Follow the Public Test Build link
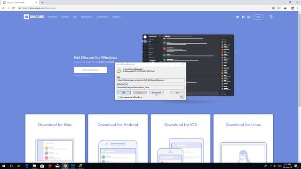 point(107,62)
